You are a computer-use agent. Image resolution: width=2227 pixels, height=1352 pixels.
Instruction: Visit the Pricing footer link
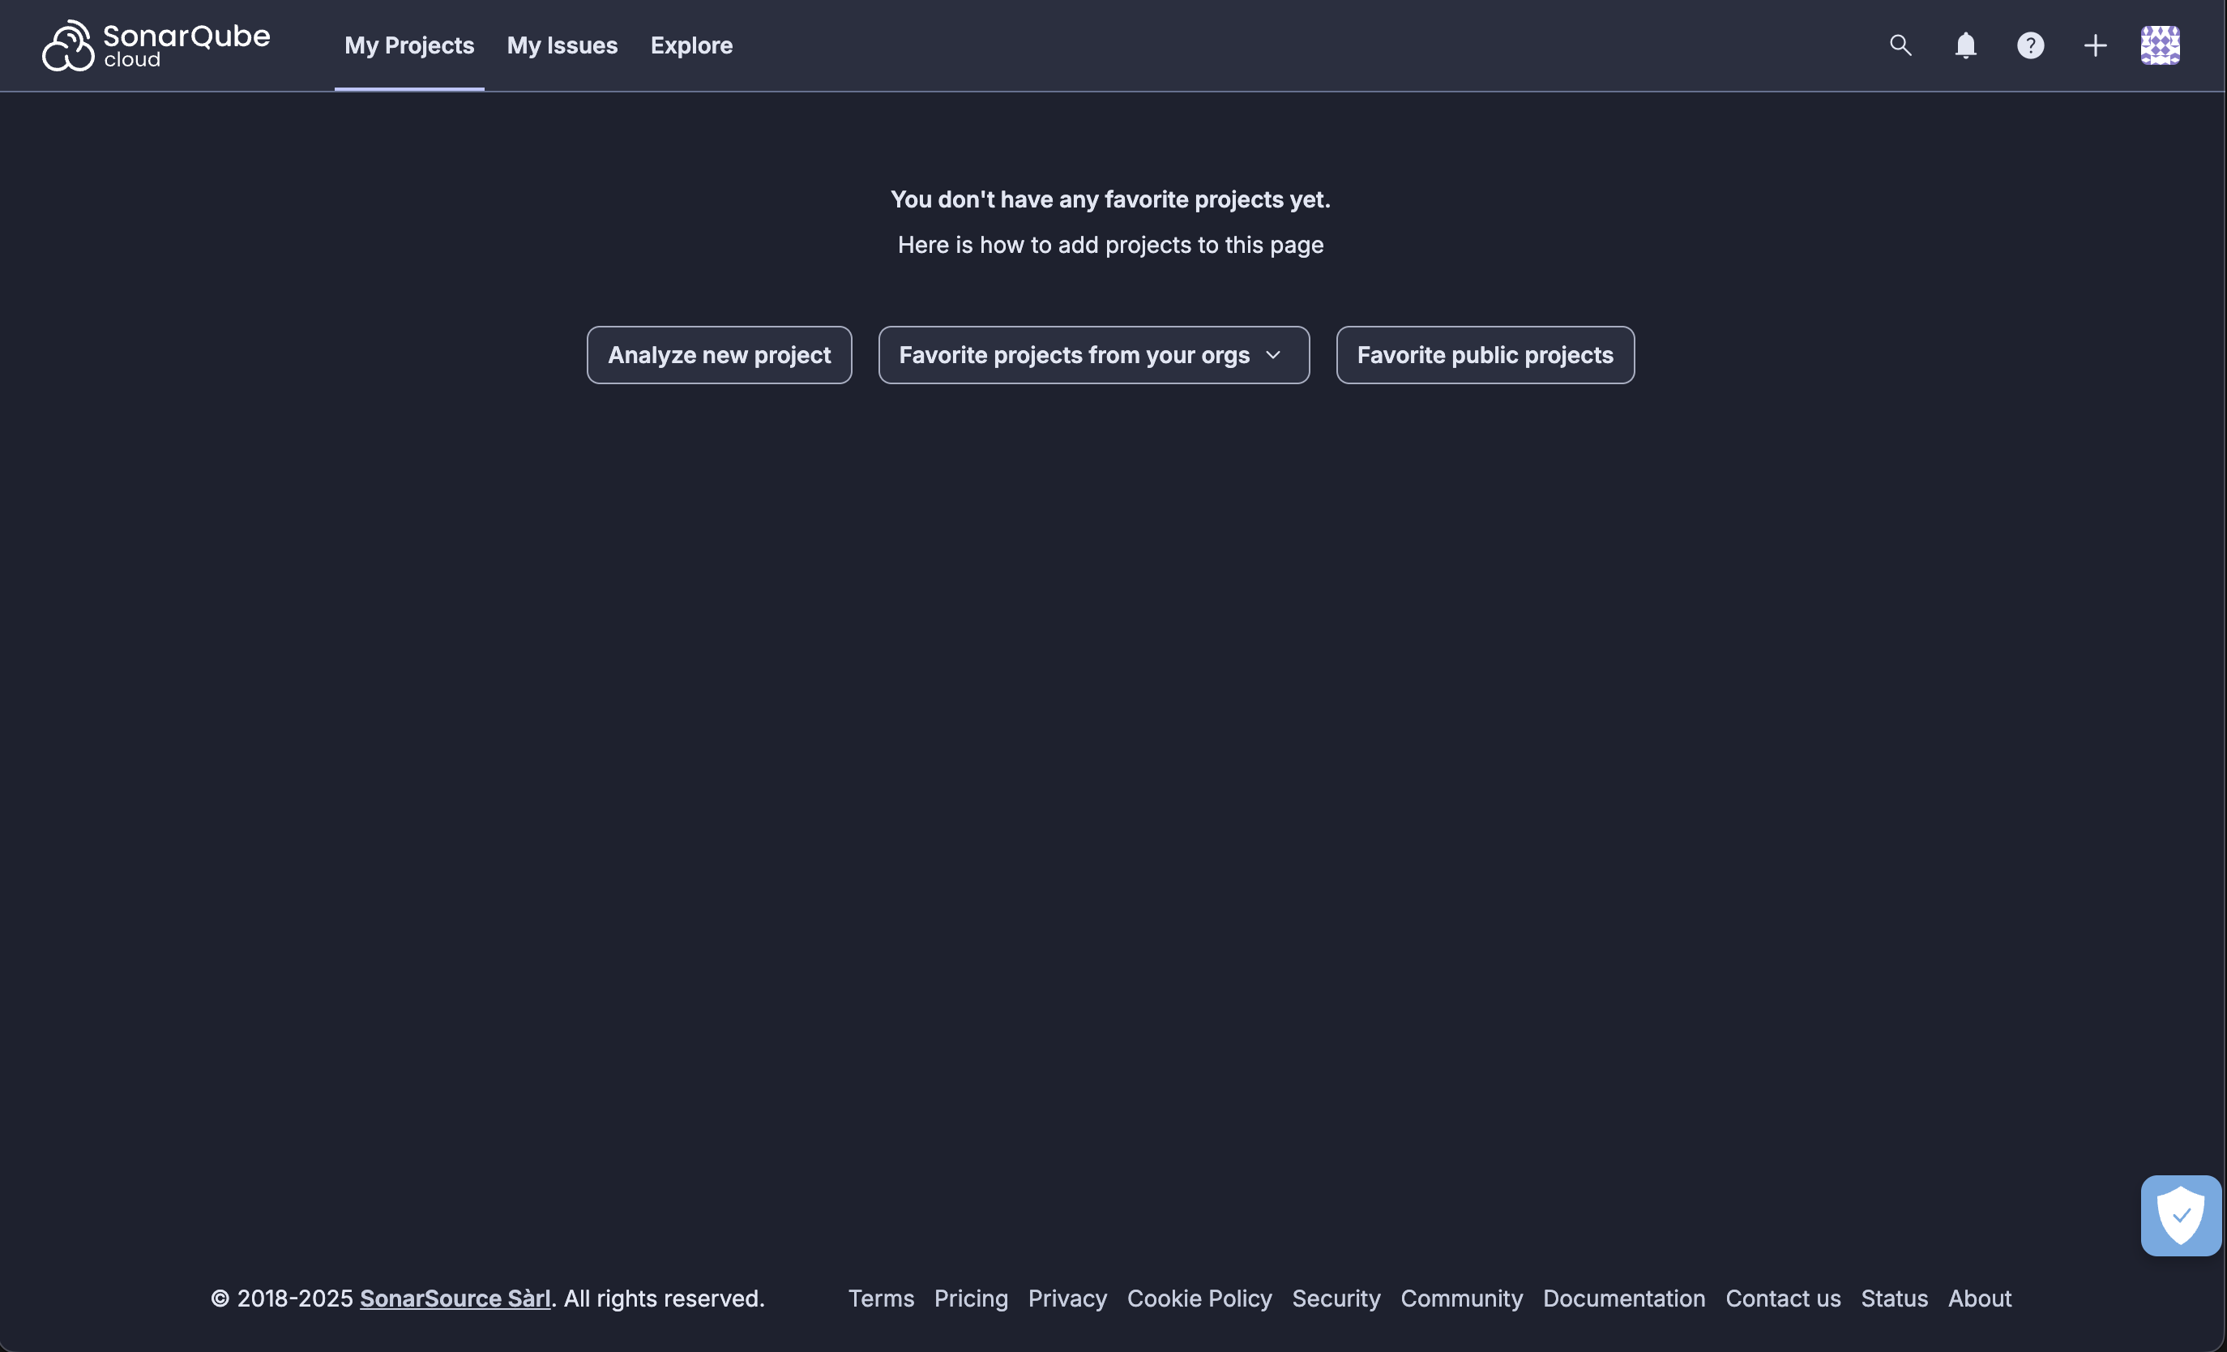970,1299
